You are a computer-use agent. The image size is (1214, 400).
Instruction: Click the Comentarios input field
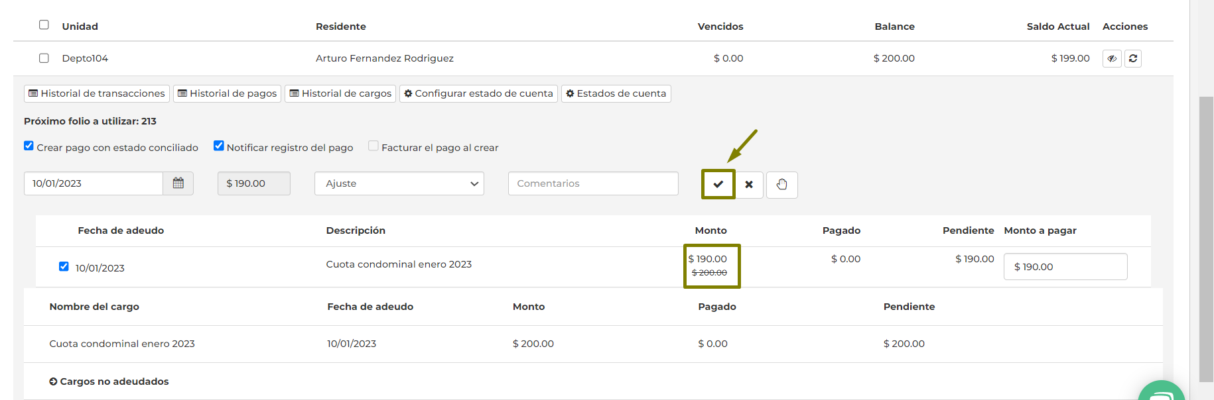pyautogui.click(x=593, y=183)
